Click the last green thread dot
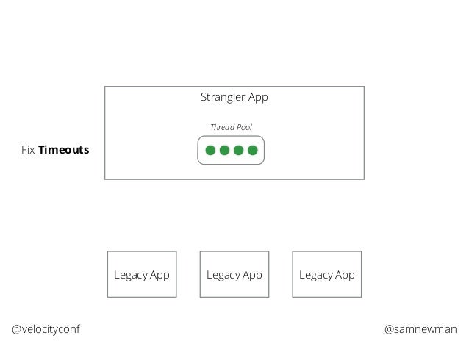This screenshot has height=352, width=469. click(x=253, y=150)
